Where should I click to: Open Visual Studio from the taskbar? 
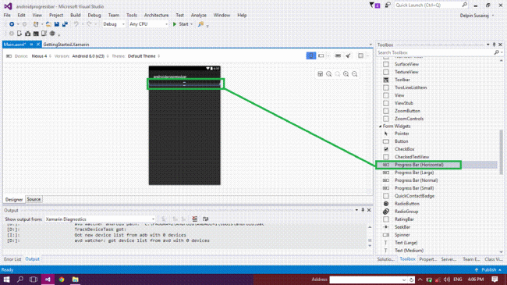(48, 280)
